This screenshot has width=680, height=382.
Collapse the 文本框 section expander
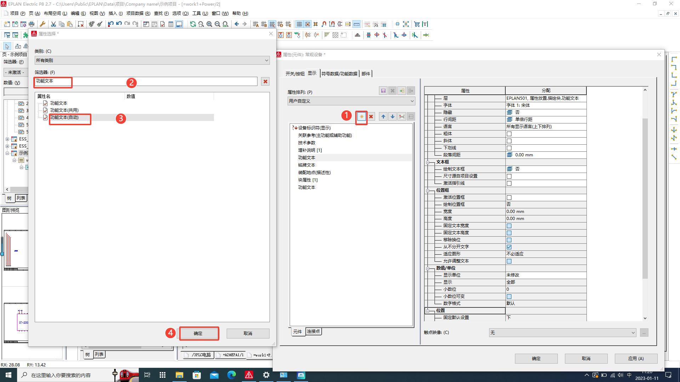(x=427, y=162)
